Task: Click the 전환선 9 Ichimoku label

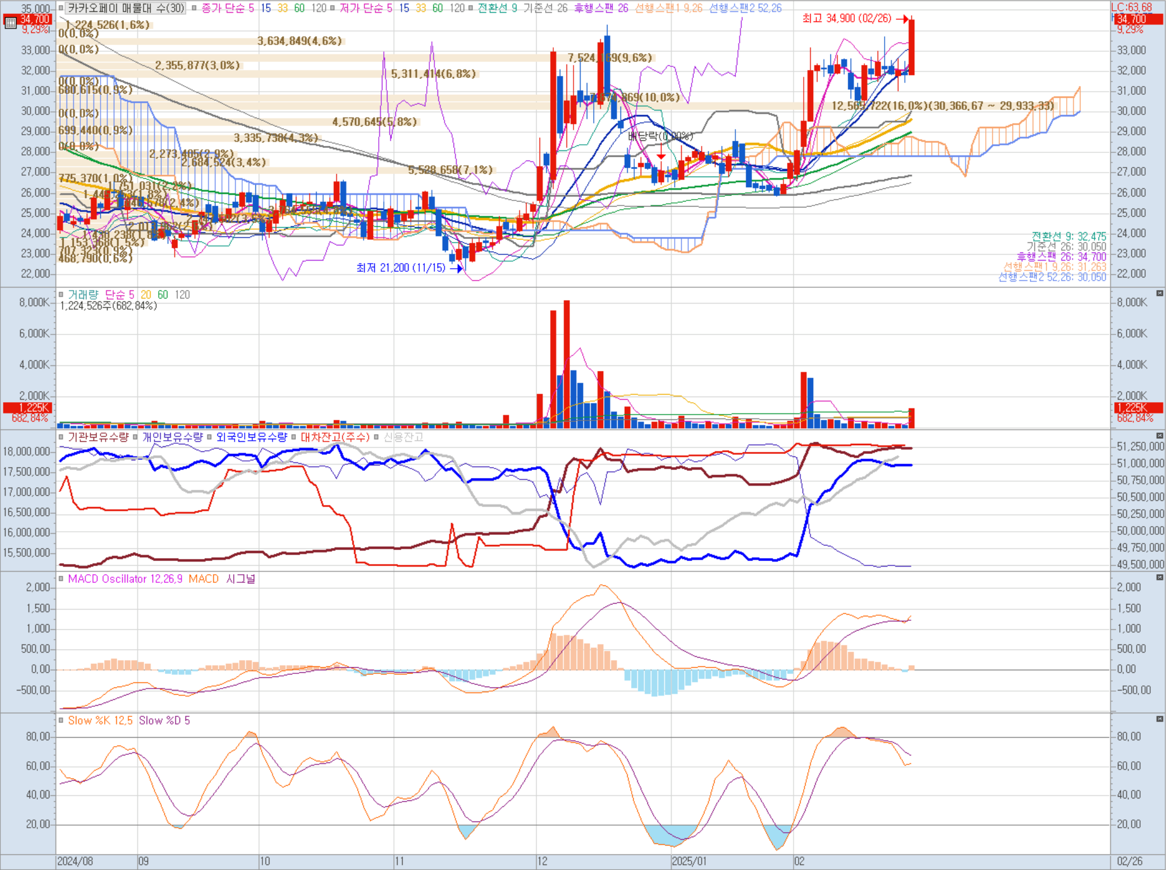Action: 497,8
